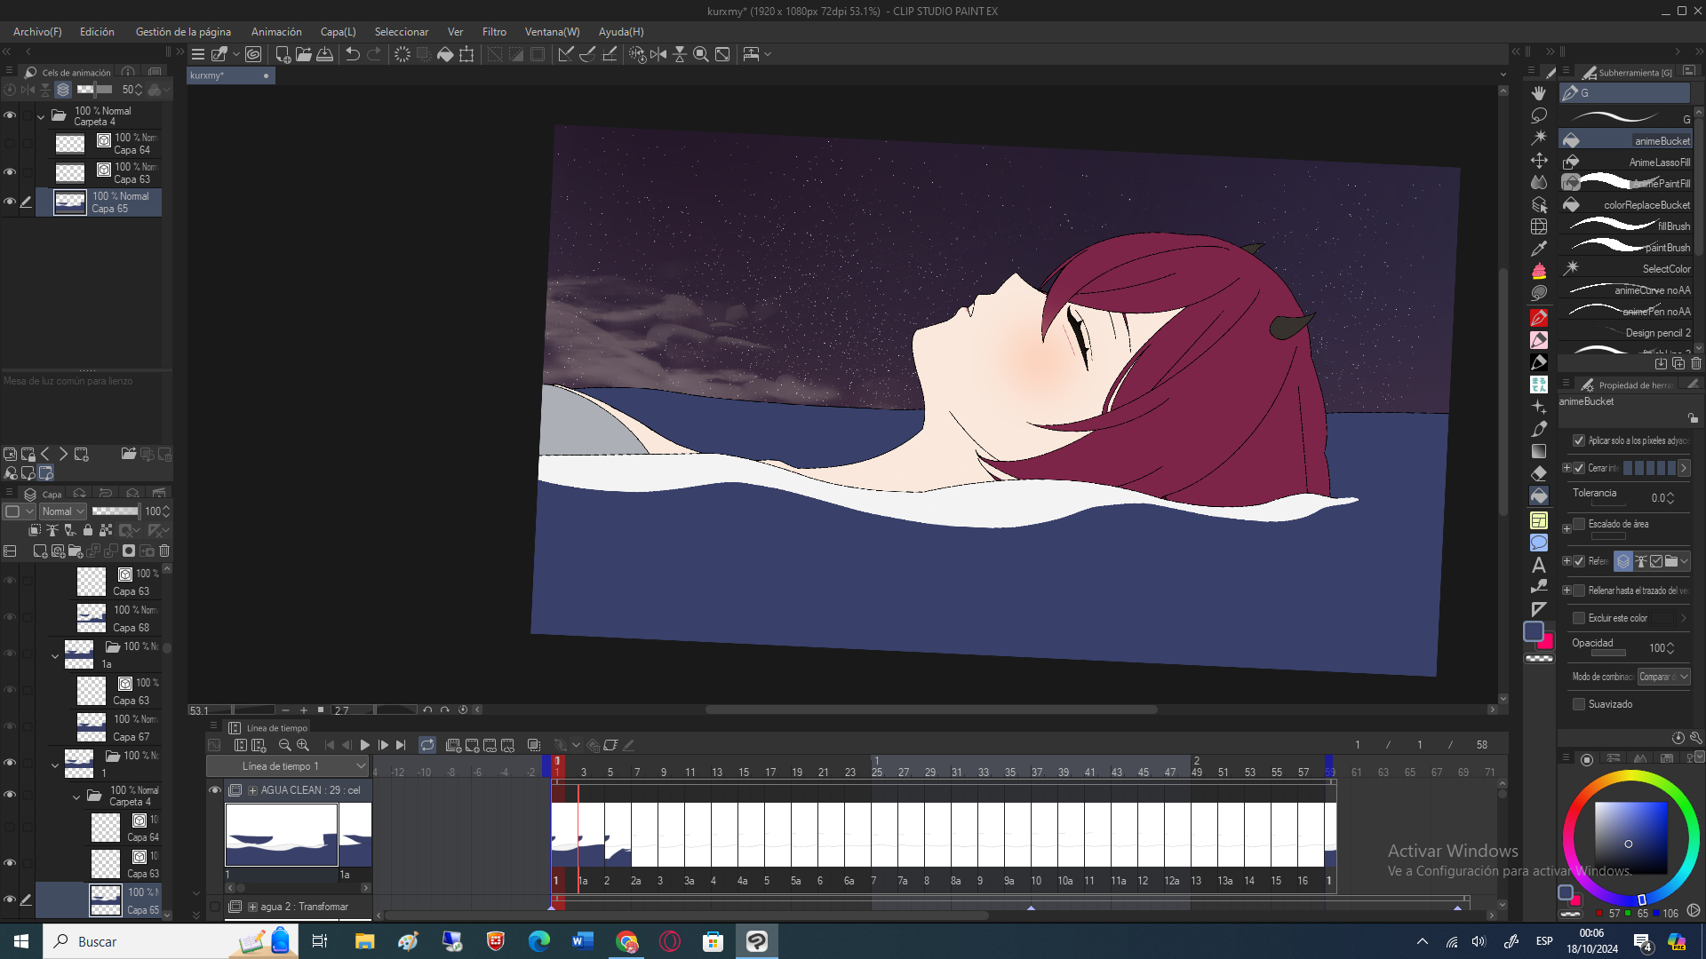
Task: Open the Filtro menu
Action: coord(494,32)
